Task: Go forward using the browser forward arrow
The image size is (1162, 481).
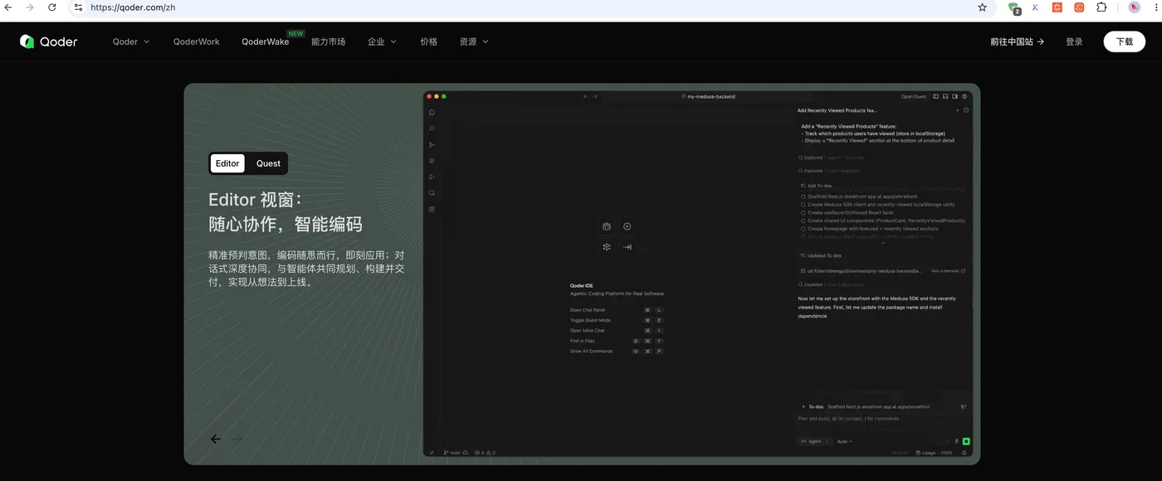Action: click(31, 7)
